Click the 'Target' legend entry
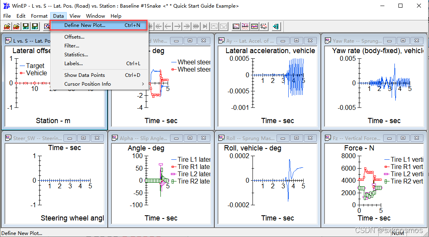The width and height of the screenshot is (429, 237). tap(32, 66)
